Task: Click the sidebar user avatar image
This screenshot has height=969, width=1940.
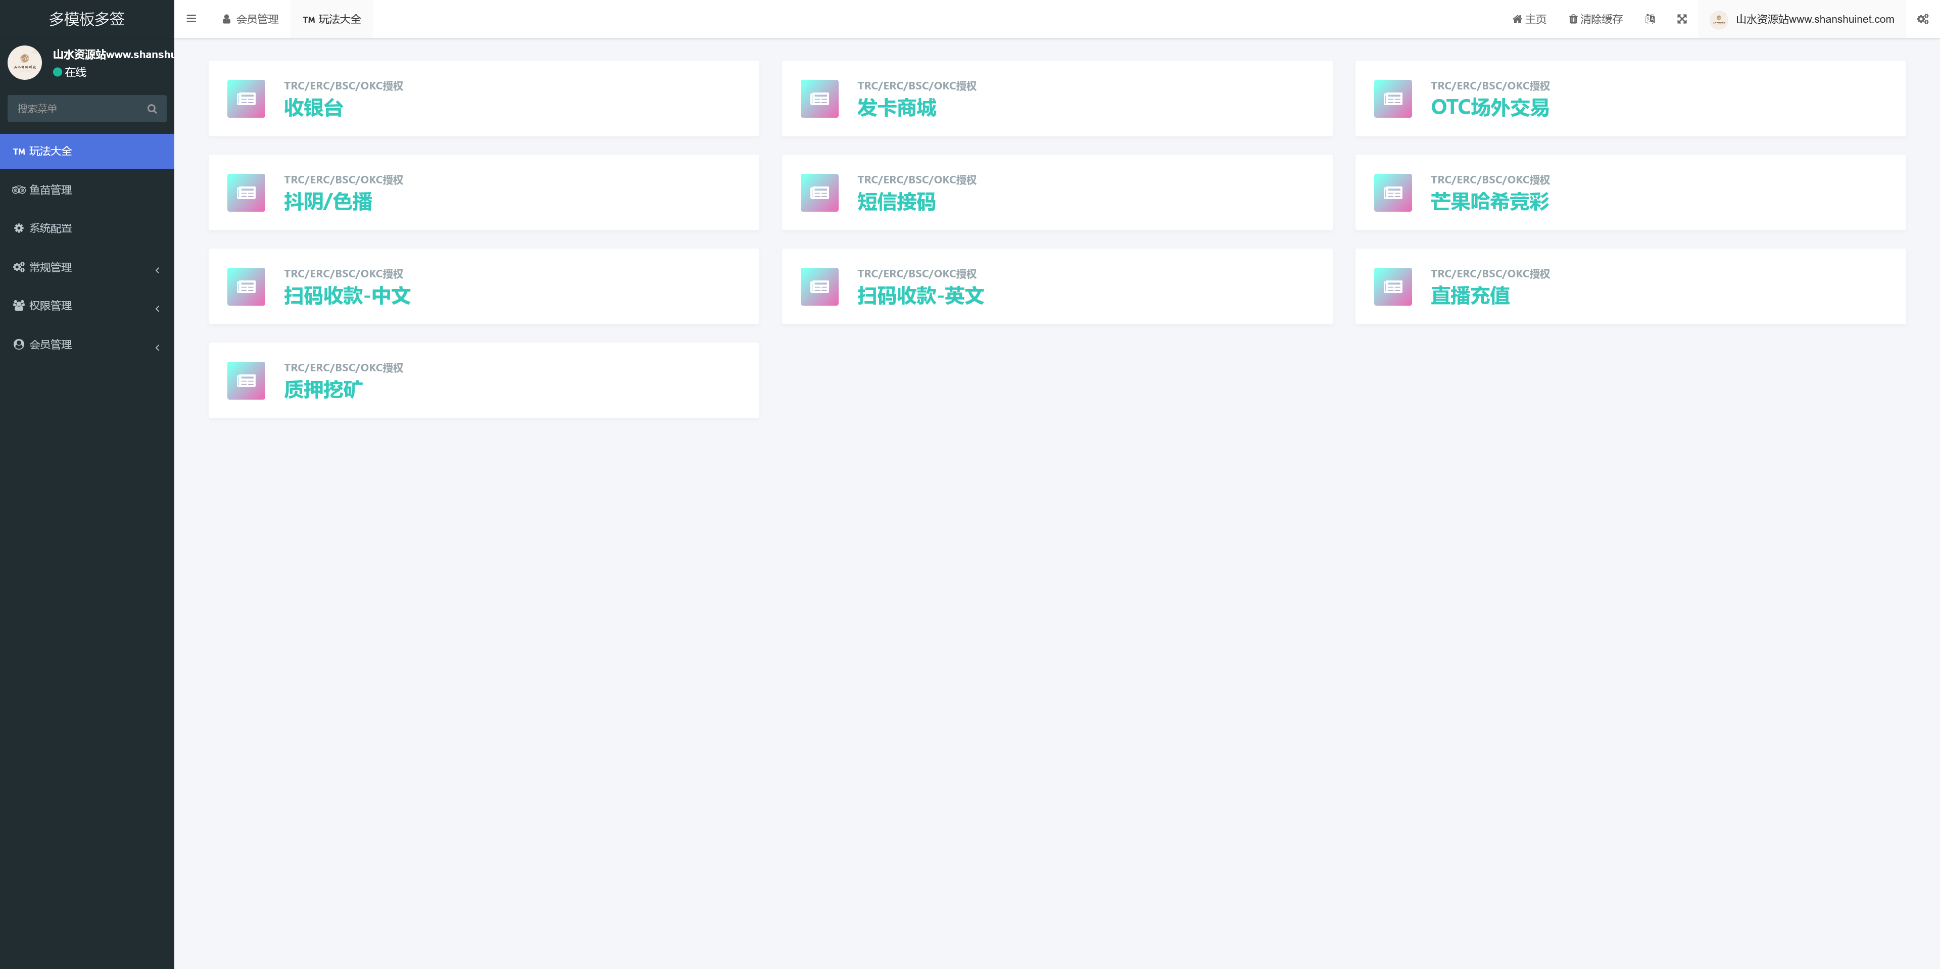Action: click(x=25, y=63)
